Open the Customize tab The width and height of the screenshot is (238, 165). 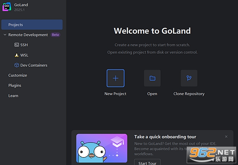[18, 76]
